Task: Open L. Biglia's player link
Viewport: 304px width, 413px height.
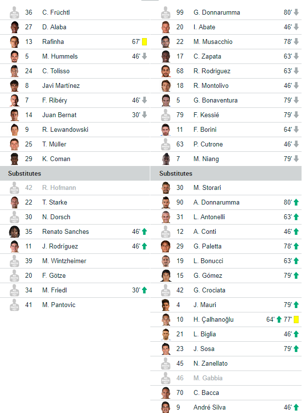Action: coord(204,334)
